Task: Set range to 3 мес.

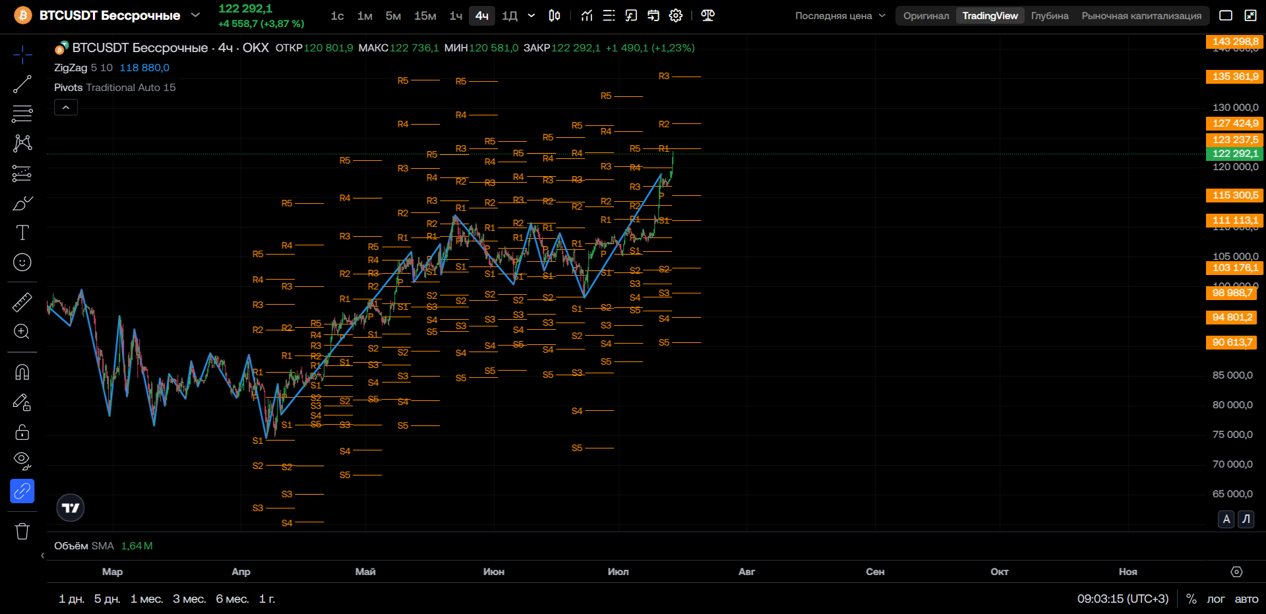Action: (189, 599)
